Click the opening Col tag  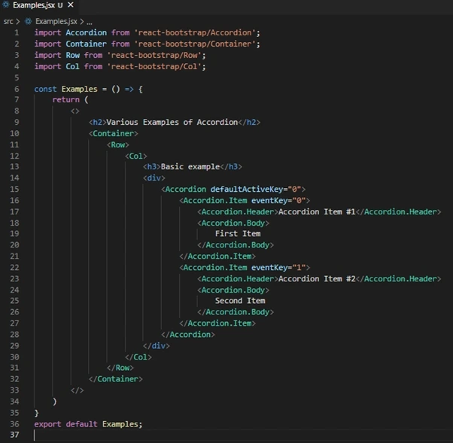(x=136, y=156)
